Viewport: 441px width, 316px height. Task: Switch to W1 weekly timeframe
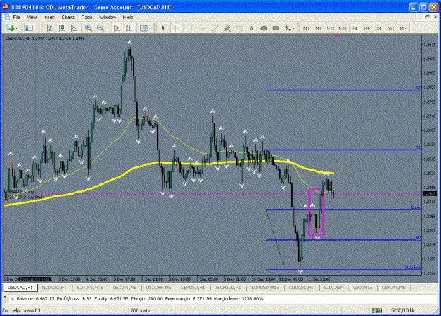(x=391, y=28)
